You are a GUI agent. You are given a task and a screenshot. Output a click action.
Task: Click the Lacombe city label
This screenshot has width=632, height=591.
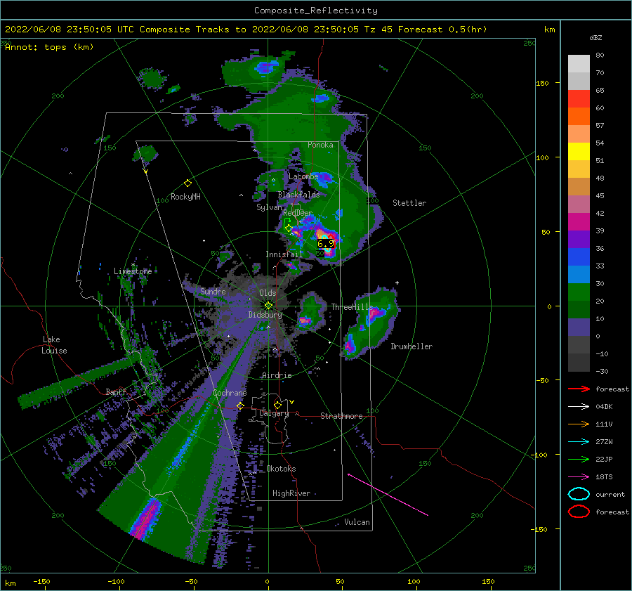[x=303, y=176]
